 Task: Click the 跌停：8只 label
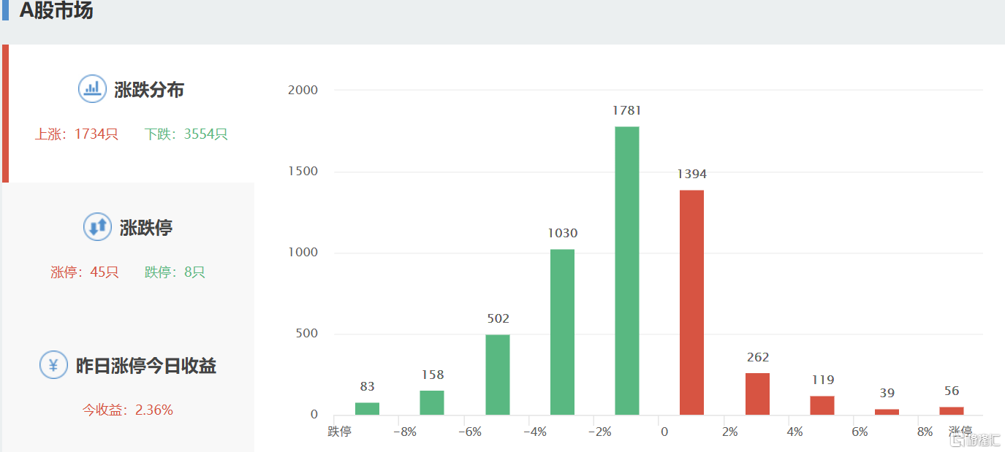pyautogui.click(x=175, y=272)
